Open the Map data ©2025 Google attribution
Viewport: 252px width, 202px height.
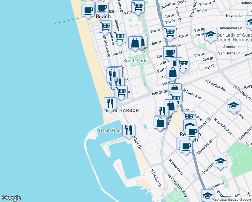tap(231, 200)
